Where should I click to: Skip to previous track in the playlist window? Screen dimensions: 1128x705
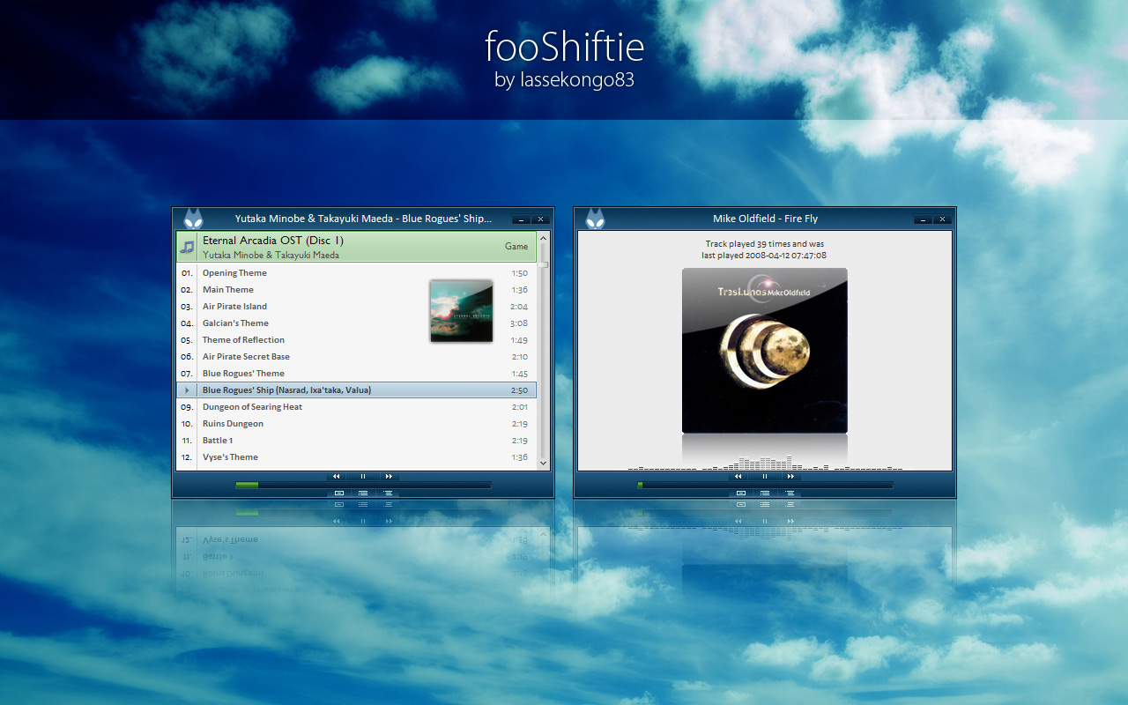tap(337, 476)
